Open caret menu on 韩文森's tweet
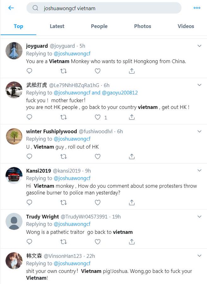The width and height of the screenshot is (207, 284). [199, 256]
